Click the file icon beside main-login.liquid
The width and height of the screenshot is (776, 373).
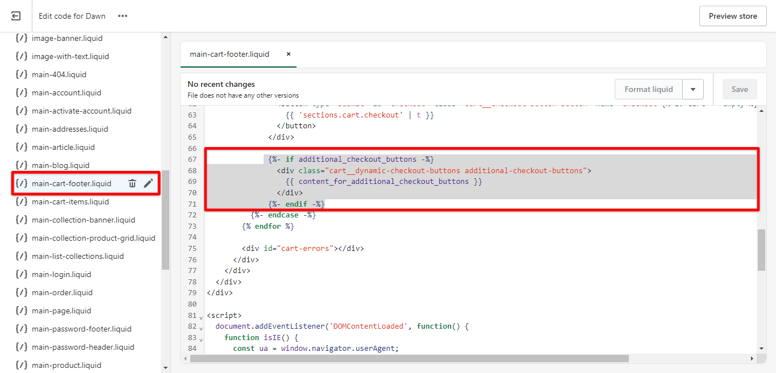(22, 274)
